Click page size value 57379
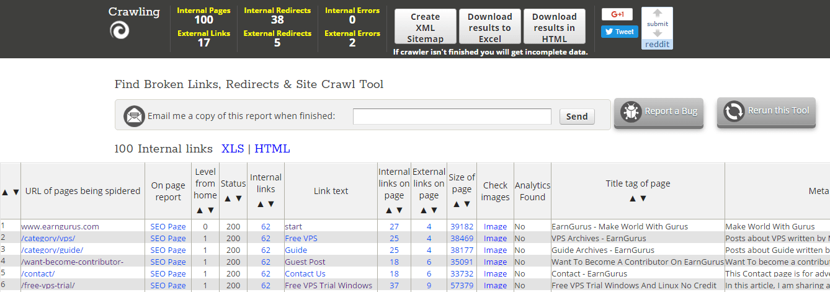Image resolution: width=830 pixels, height=292 pixels. click(x=462, y=286)
